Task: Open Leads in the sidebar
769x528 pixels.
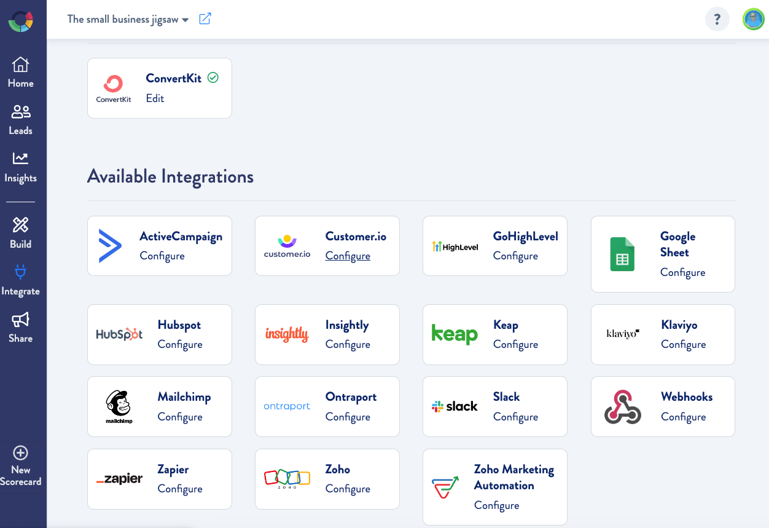Action: tap(20, 119)
